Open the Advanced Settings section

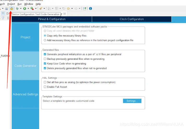(25, 94)
